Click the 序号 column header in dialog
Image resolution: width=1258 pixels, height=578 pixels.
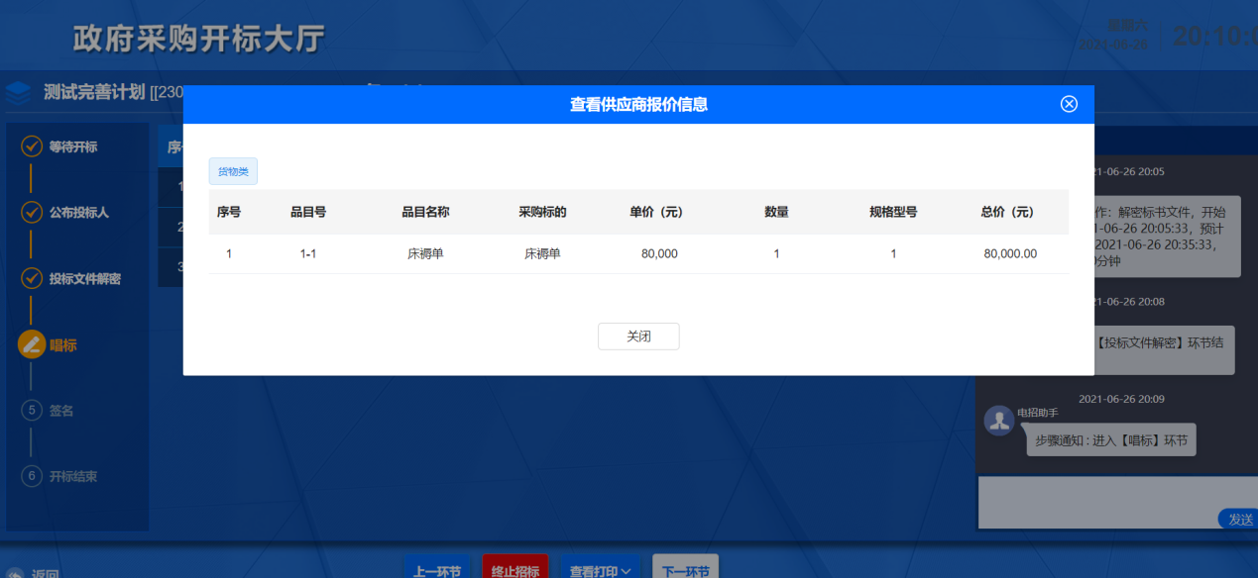click(229, 212)
